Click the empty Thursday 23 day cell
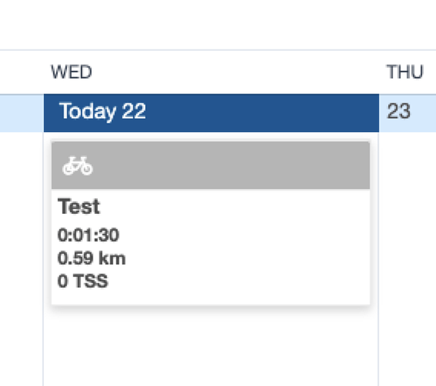The width and height of the screenshot is (436, 386). pos(407,259)
